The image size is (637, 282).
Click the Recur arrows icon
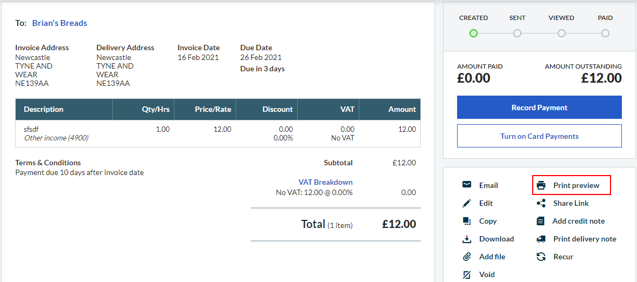point(541,257)
